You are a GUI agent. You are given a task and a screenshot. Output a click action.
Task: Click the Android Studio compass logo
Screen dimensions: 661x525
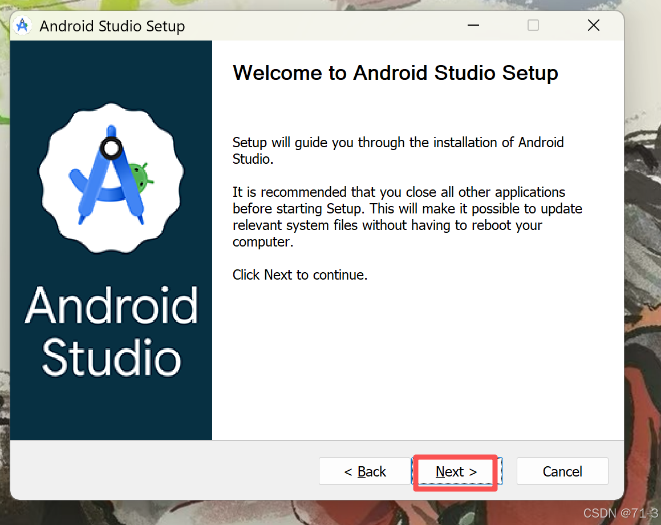tap(111, 178)
